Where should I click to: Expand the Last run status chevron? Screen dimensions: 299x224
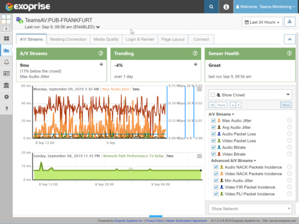(x=98, y=27)
